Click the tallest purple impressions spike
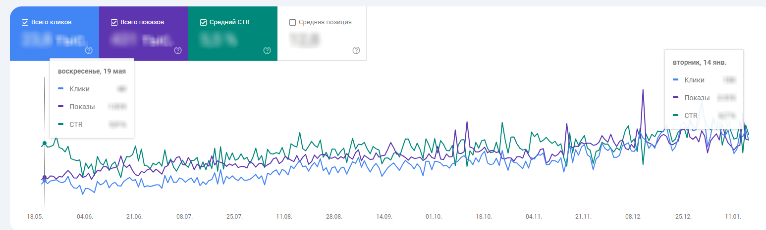This screenshot has height=230, width=766. click(643, 90)
